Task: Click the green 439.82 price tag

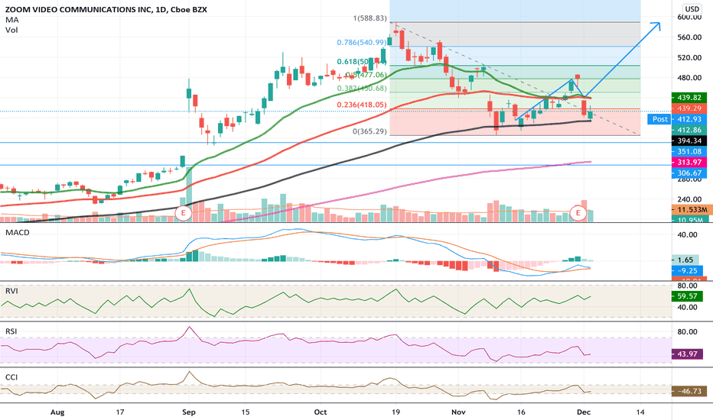Action: 689,98
